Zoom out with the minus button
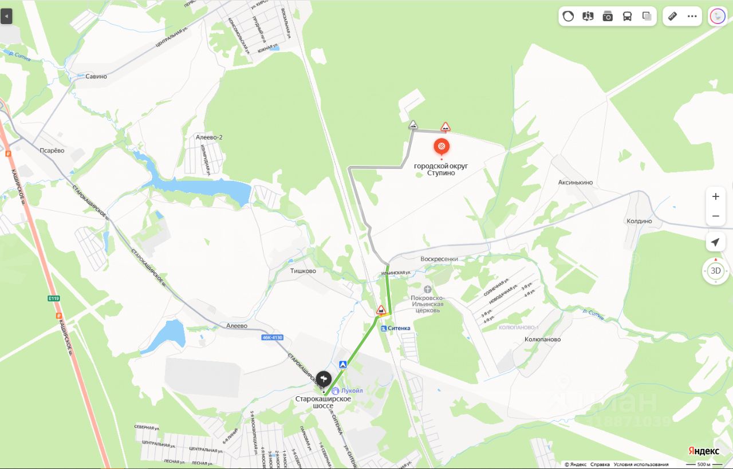733x469 pixels. tap(715, 216)
